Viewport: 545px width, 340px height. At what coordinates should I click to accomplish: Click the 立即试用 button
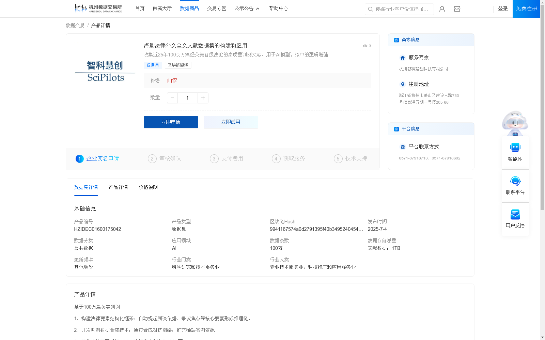tap(231, 122)
